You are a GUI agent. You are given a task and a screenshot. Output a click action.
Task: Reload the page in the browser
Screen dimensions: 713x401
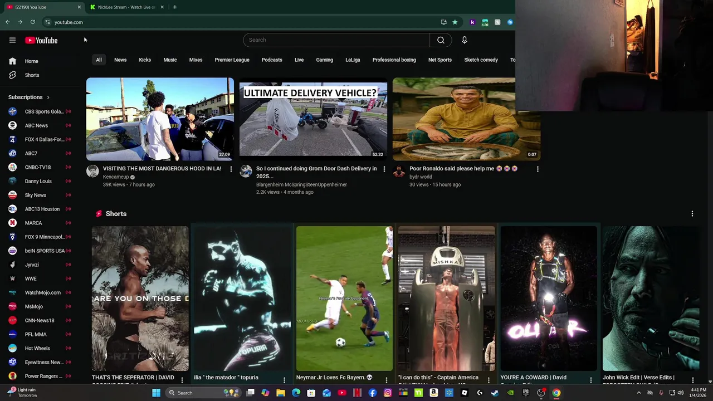32,22
